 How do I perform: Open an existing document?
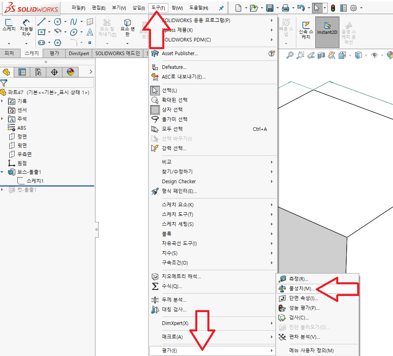pos(254,8)
